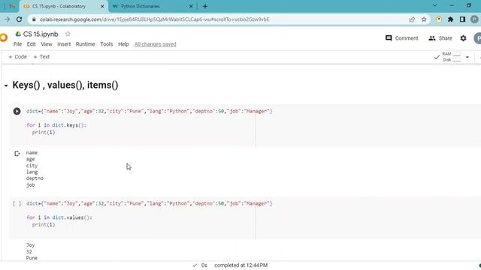The width and height of the screenshot is (481, 270).
Task: Open the Tools menu
Action: coord(107,44)
